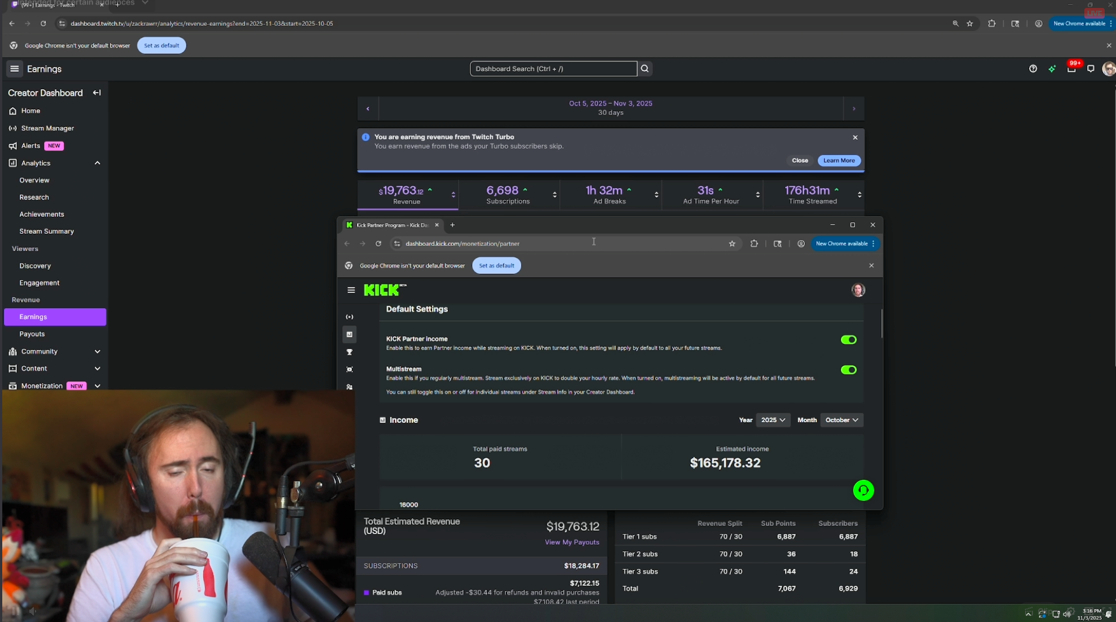
Task: Open Payouts in Revenue menu
Action: pyautogui.click(x=32, y=334)
